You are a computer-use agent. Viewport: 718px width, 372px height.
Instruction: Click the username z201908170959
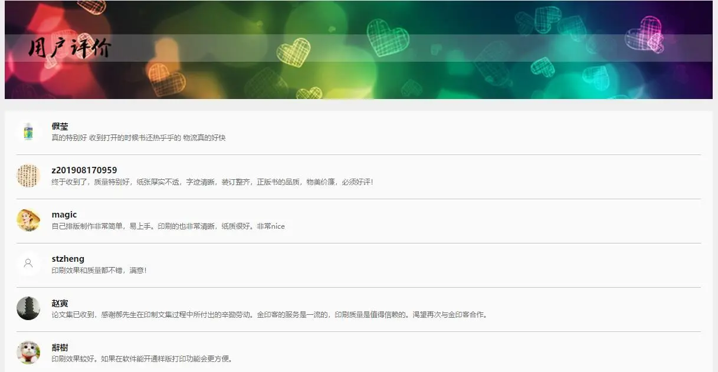[x=84, y=170]
